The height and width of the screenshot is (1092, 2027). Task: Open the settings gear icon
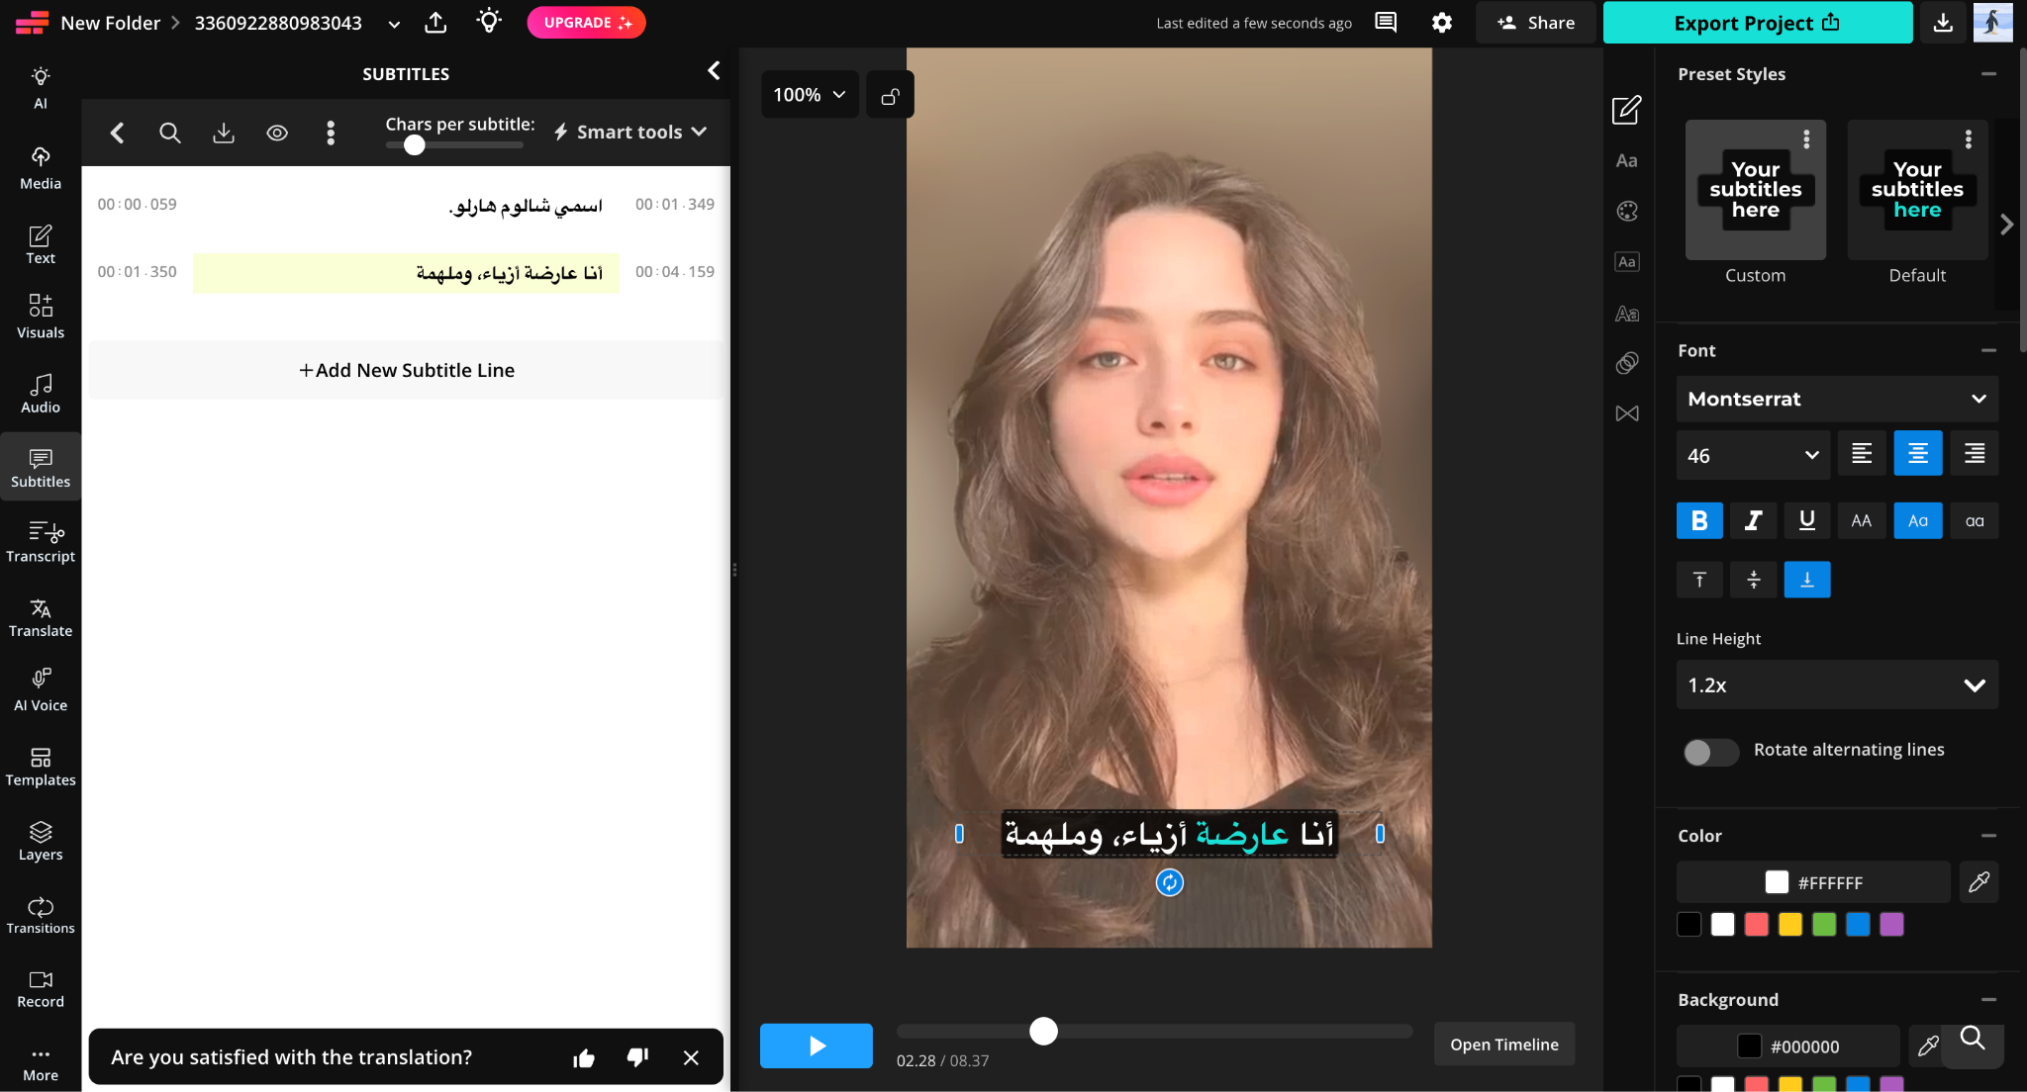click(1442, 23)
